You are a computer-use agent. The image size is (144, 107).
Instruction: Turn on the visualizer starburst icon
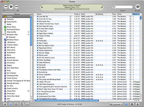pos(132,104)
